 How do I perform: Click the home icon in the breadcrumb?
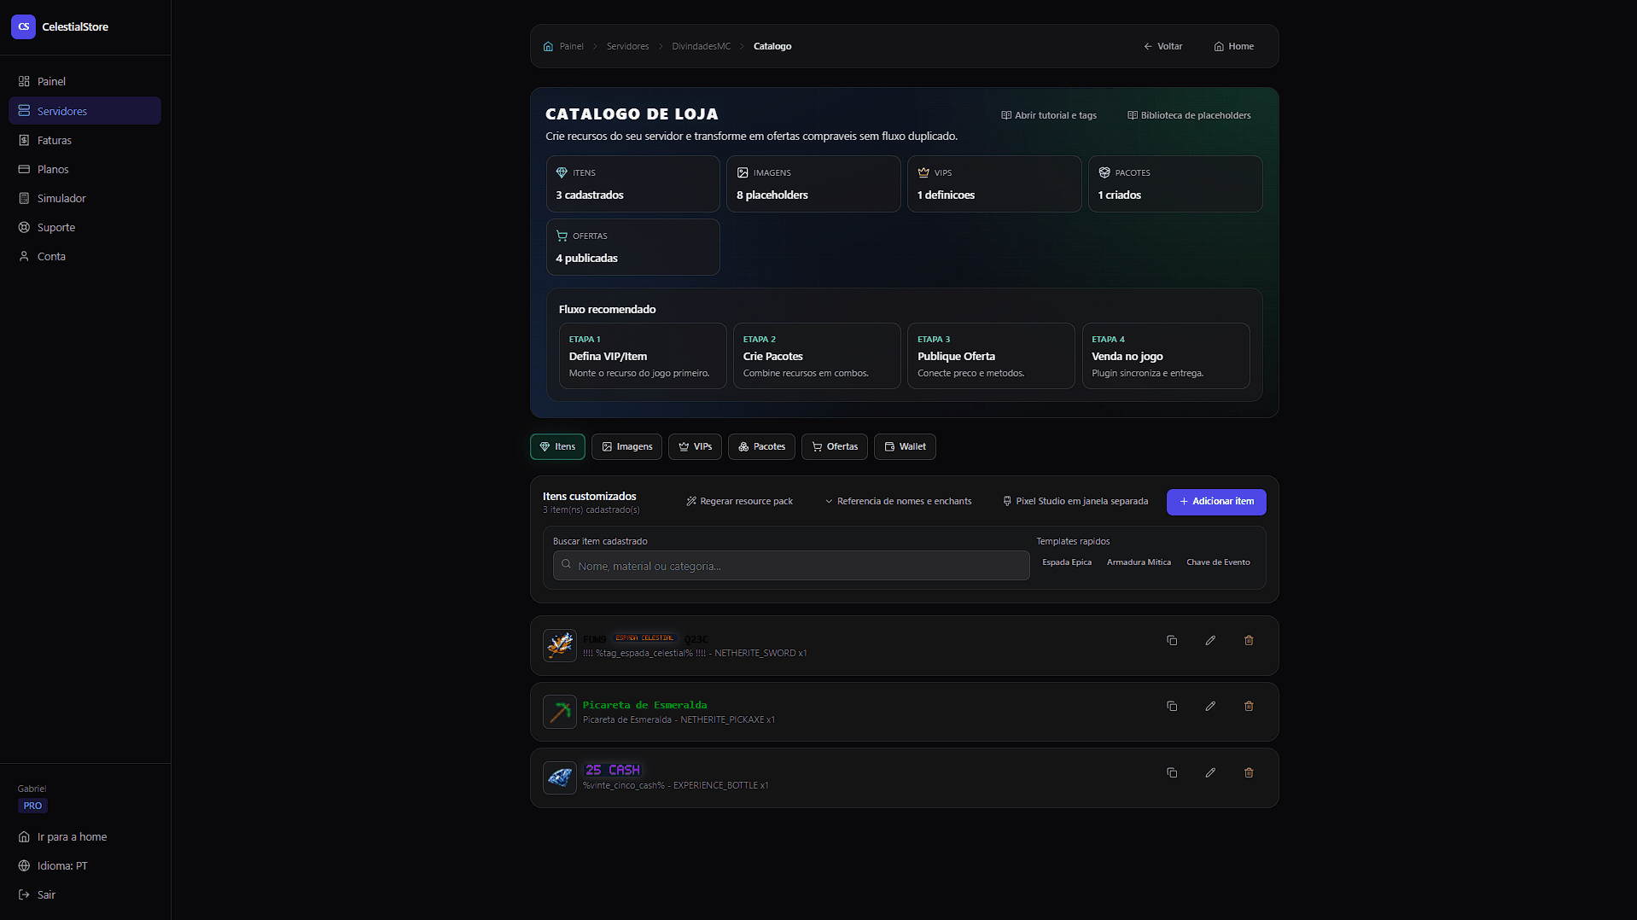point(549,45)
